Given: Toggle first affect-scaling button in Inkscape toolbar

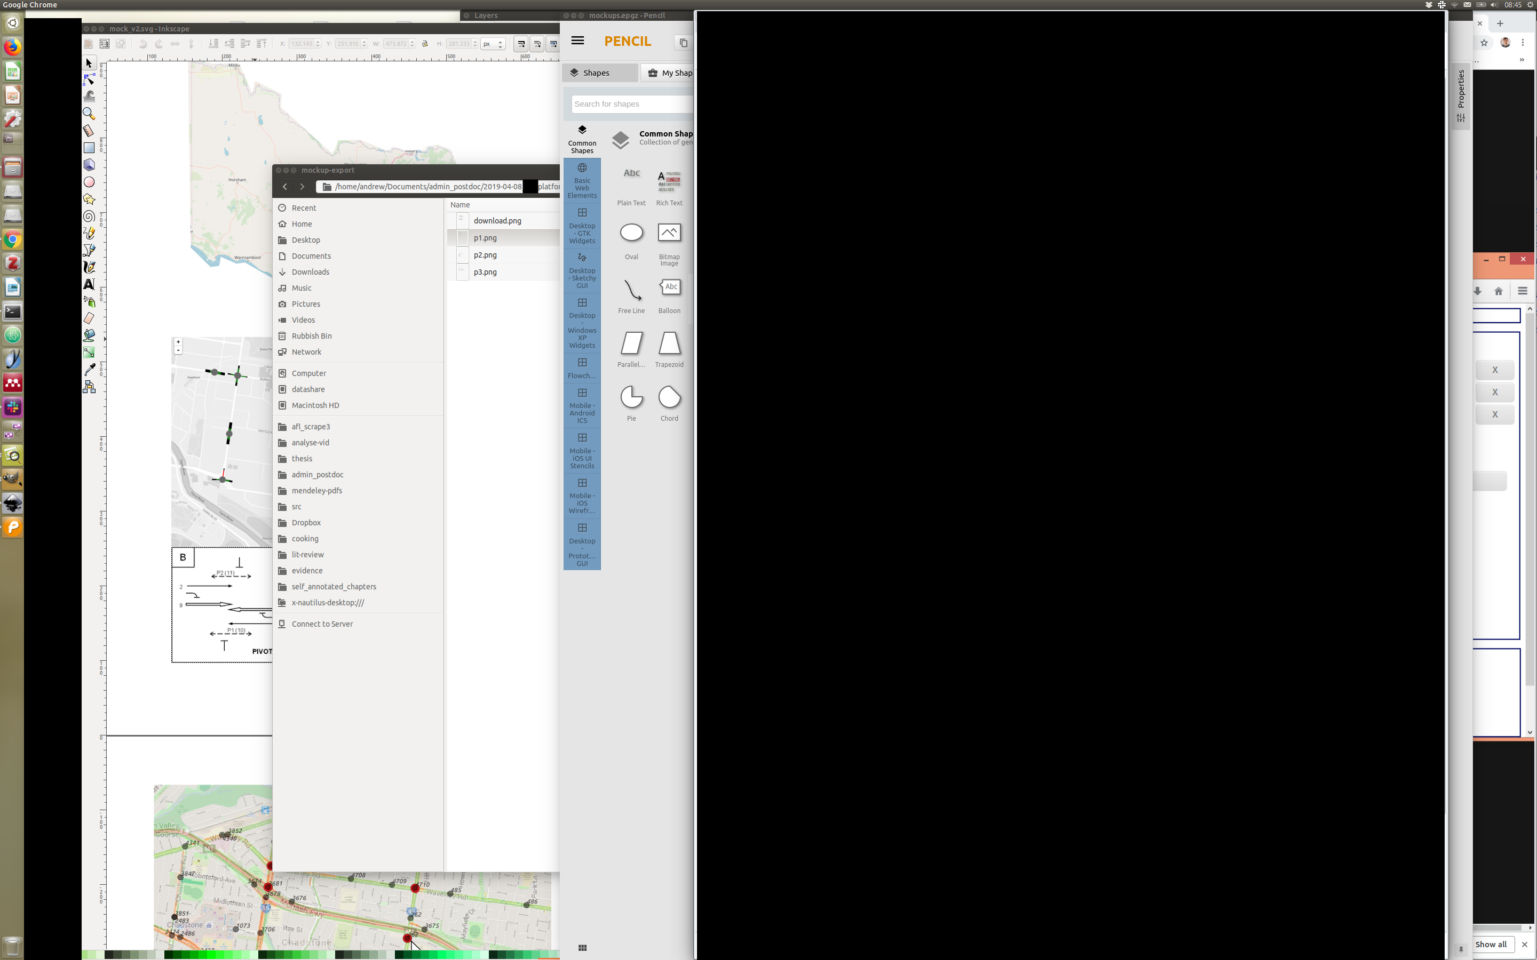Looking at the screenshot, I should (x=520, y=44).
